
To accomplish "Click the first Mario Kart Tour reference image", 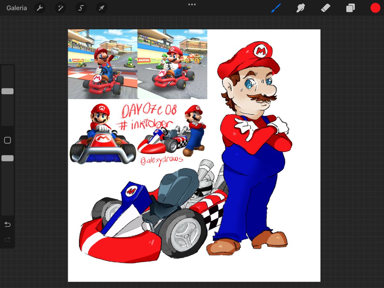I will 103,64.
